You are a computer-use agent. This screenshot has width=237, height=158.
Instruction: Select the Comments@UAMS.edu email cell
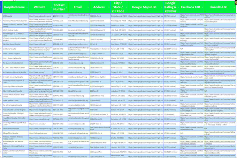pos(79,30)
